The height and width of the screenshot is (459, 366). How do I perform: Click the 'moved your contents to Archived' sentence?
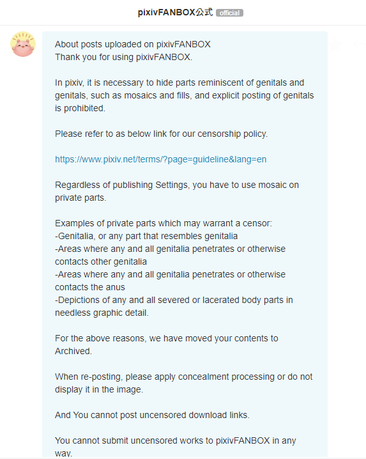(167, 345)
